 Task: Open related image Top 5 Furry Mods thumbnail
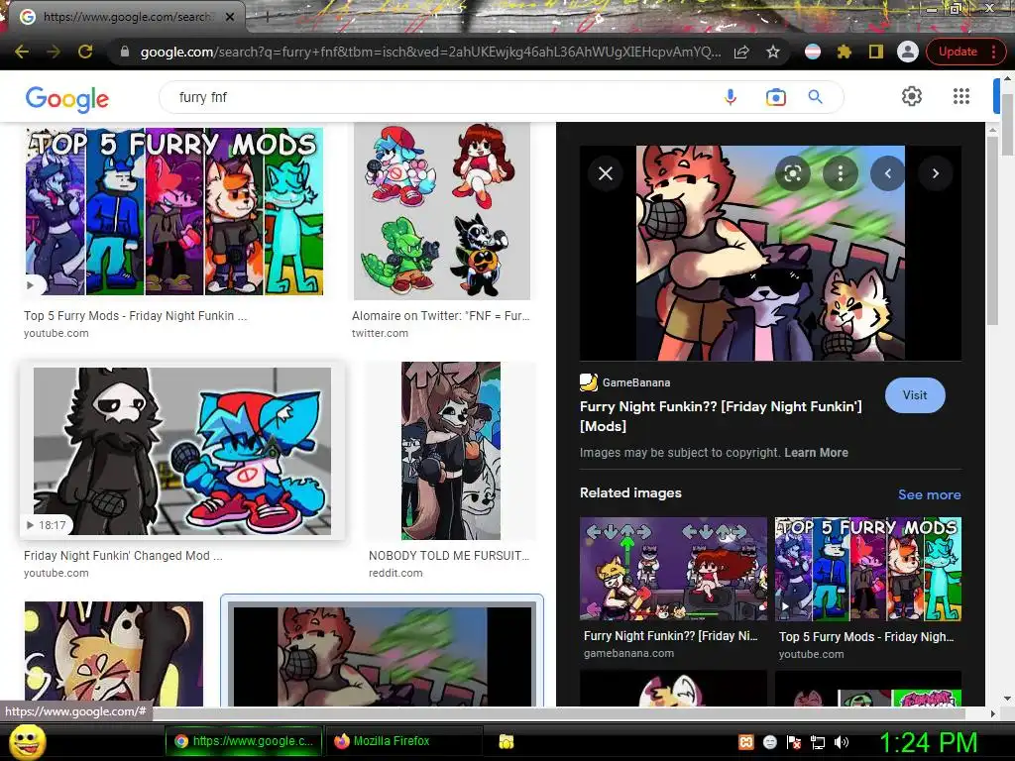point(868,569)
